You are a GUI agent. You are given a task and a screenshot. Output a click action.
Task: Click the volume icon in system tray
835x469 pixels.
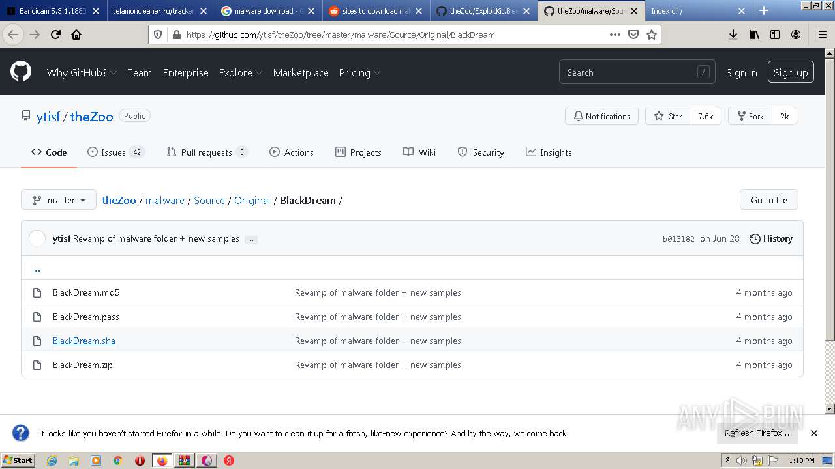pyautogui.click(x=742, y=461)
